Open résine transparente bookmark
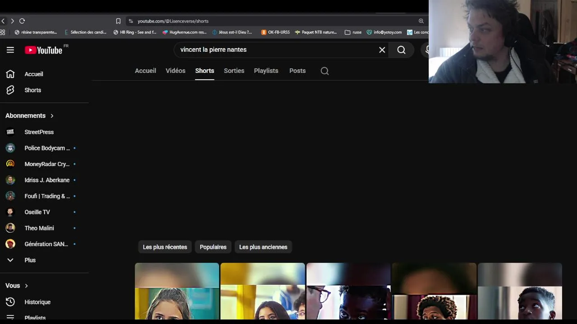 pos(36,32)
